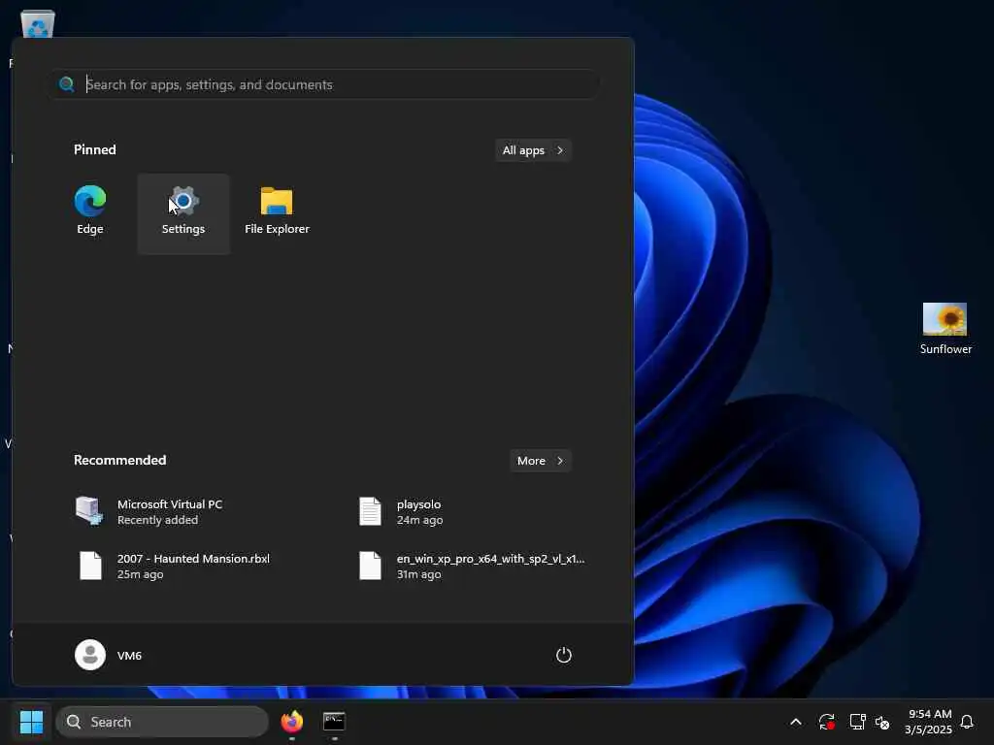
Task: Click the power button icon
Action: pyautogui.click(x=564, y=655)
